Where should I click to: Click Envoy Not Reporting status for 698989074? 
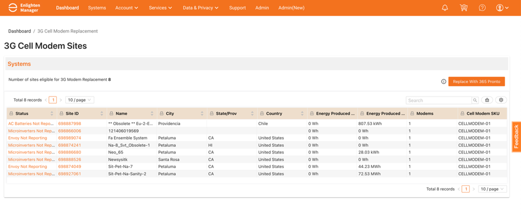pyautogui.click(x=28, y=137)
